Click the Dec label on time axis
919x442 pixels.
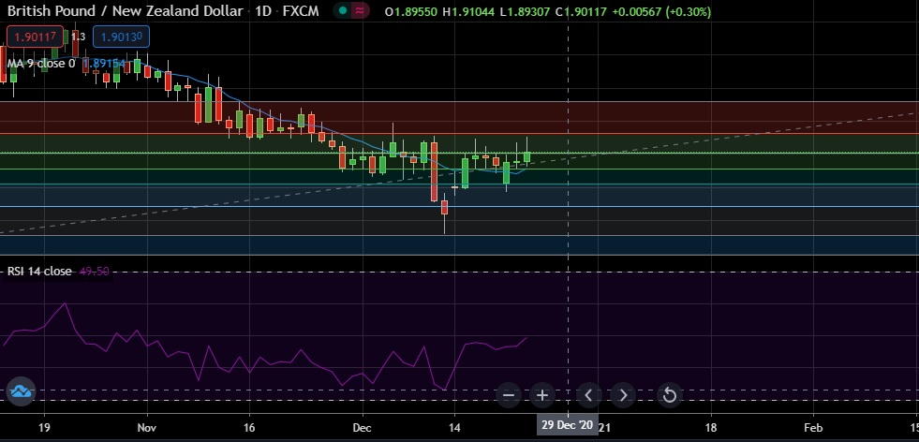(x=363, y=427)
